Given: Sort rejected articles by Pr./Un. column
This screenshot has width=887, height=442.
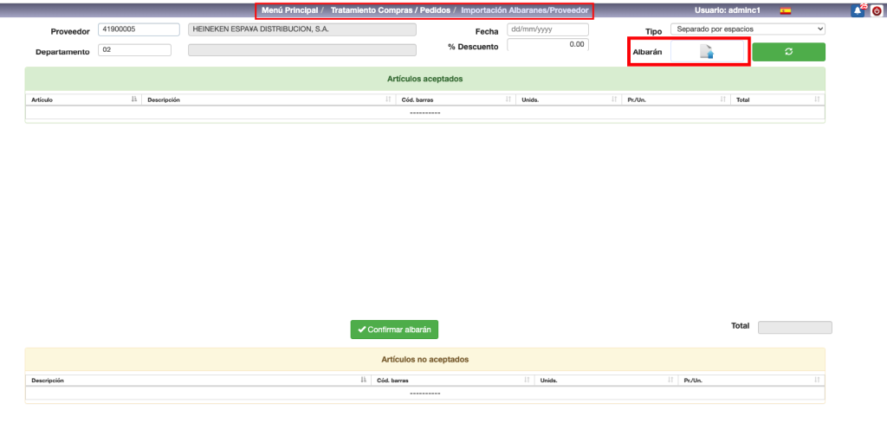Looking at the screenshot, I should point(750,380).
